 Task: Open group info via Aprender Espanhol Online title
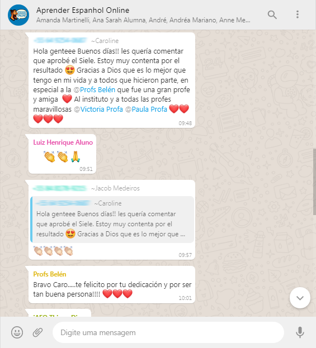[x=83, y=10]
